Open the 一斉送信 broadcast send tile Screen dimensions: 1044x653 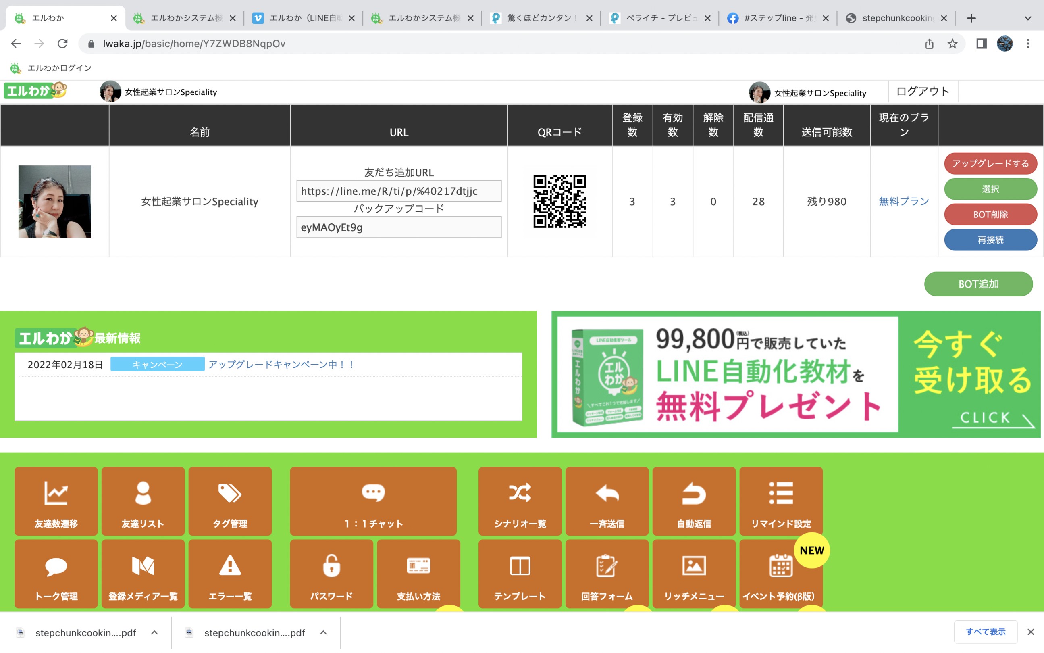tap(607, 501)
